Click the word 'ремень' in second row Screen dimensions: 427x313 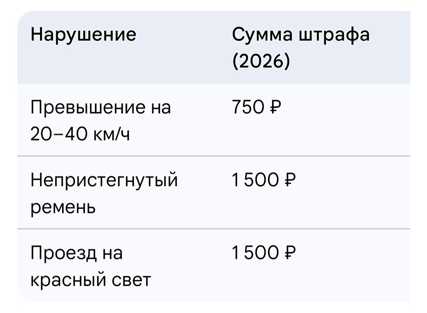63,207
